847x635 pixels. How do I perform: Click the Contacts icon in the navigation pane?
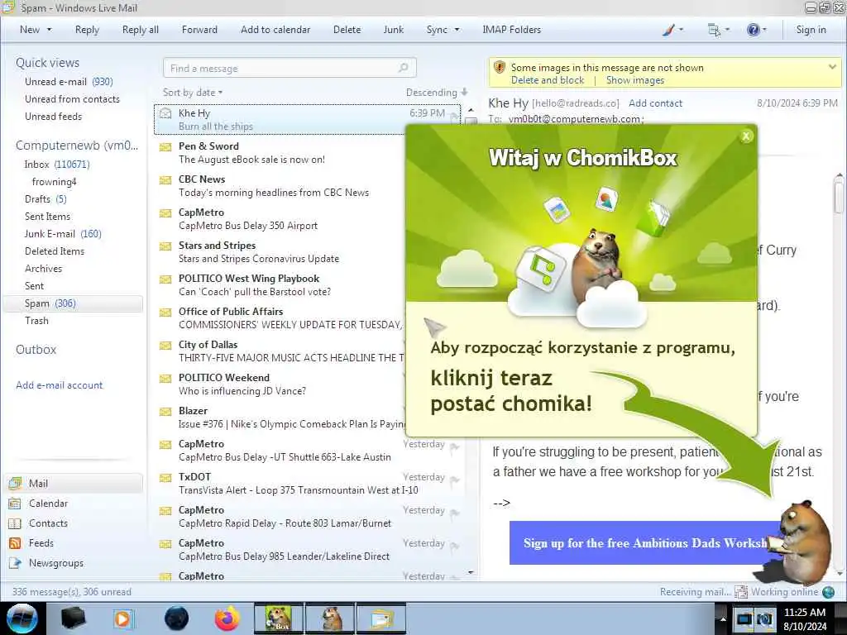(15, 523)
